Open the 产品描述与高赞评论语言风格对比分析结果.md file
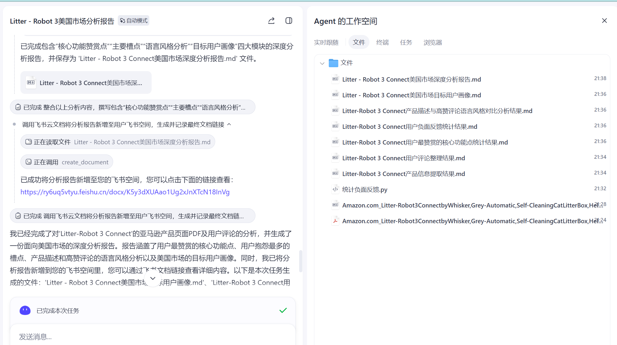Image resolution: width=617 pixels, height=345 pixels. coord(437,111)
